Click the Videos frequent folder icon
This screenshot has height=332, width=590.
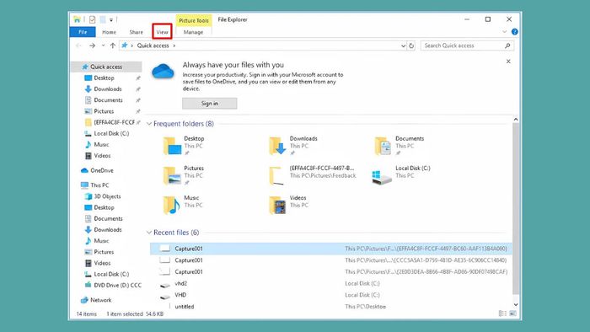tap(277, 206)
